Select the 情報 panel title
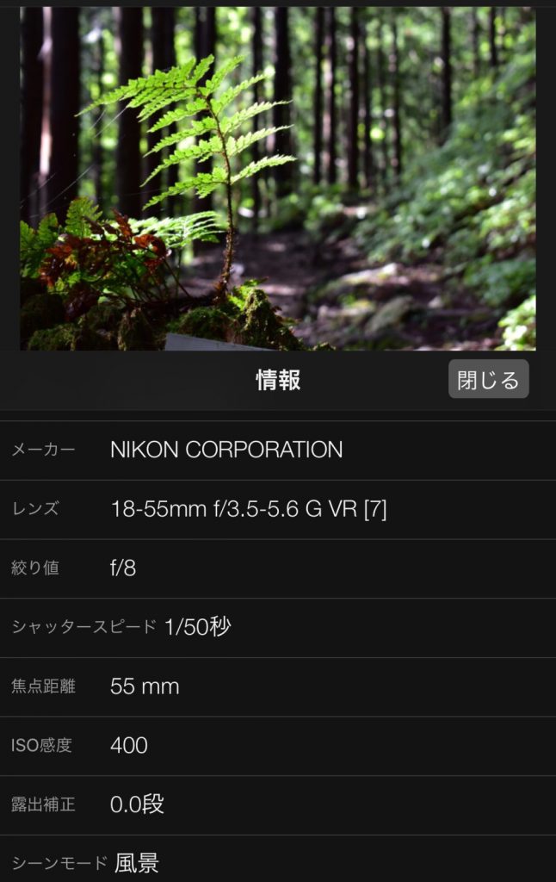 278,380
